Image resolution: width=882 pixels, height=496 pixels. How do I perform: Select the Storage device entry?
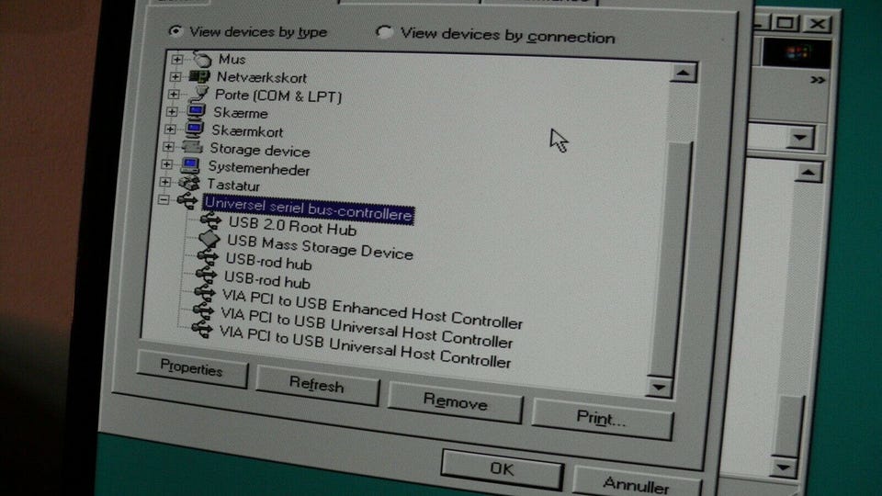pos(260,150)
